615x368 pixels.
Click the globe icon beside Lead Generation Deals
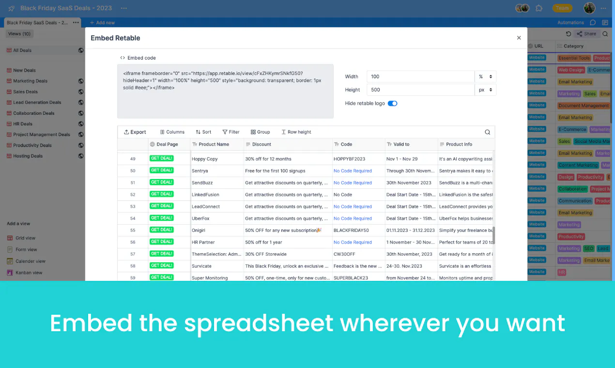tap(81, 102)
